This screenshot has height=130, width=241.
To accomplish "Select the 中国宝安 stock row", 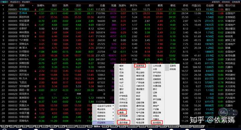I will 120,36.
